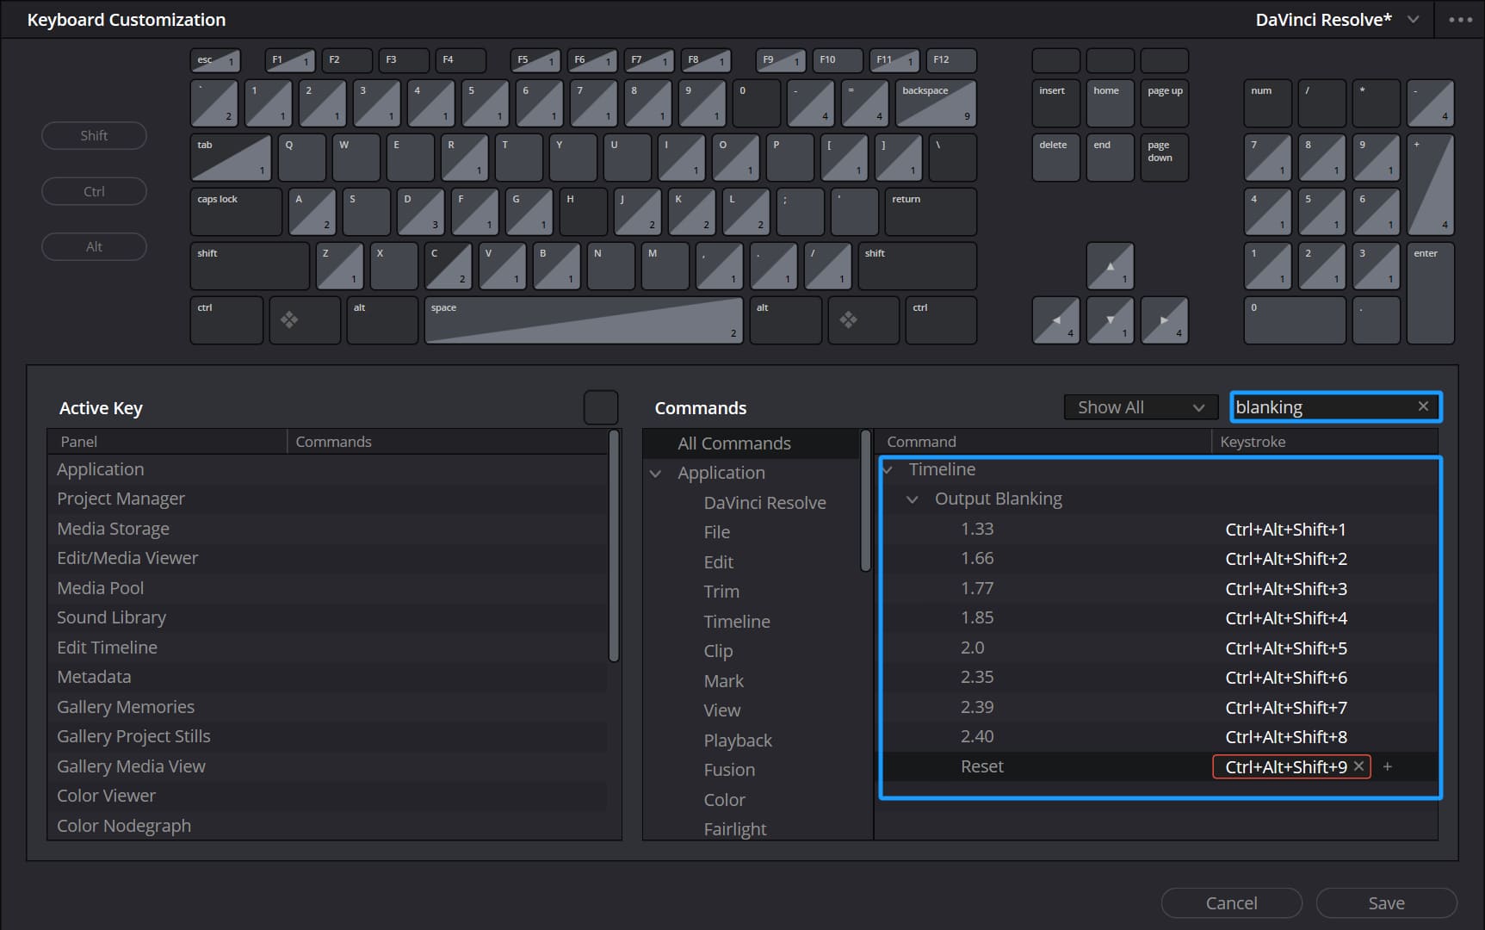Select the space bar key
This screenshot has width=1485, height=930.
click(584, 320)
